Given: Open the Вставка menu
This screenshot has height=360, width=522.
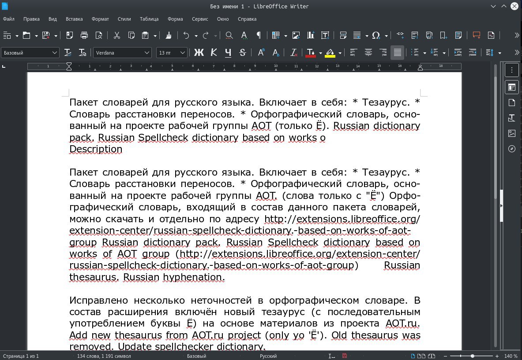Looking at the screenshot, I should click(x=74, y=19).
